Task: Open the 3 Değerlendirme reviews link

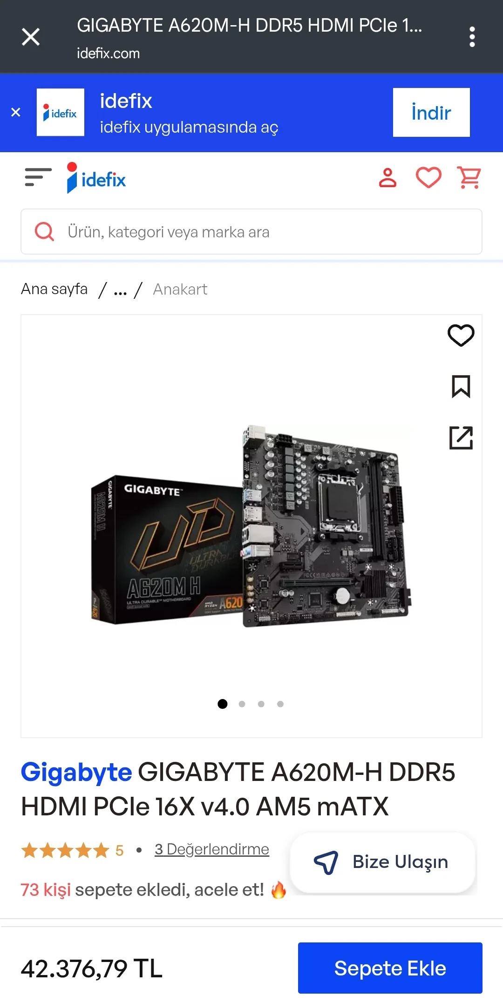Action: pos(212,849)
